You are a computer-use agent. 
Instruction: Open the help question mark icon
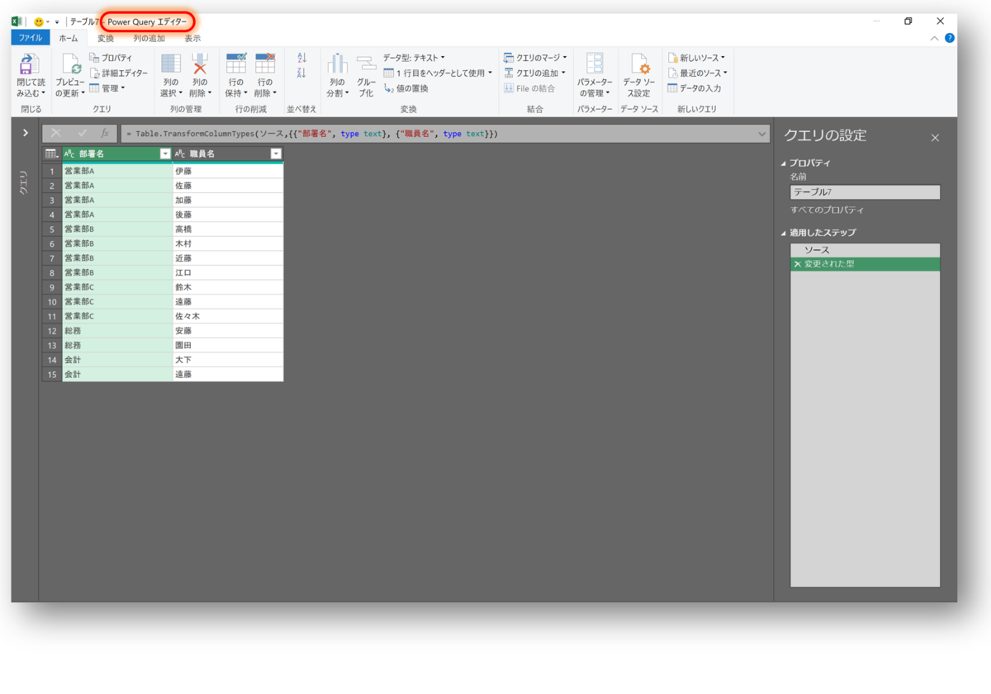(950, 38)
